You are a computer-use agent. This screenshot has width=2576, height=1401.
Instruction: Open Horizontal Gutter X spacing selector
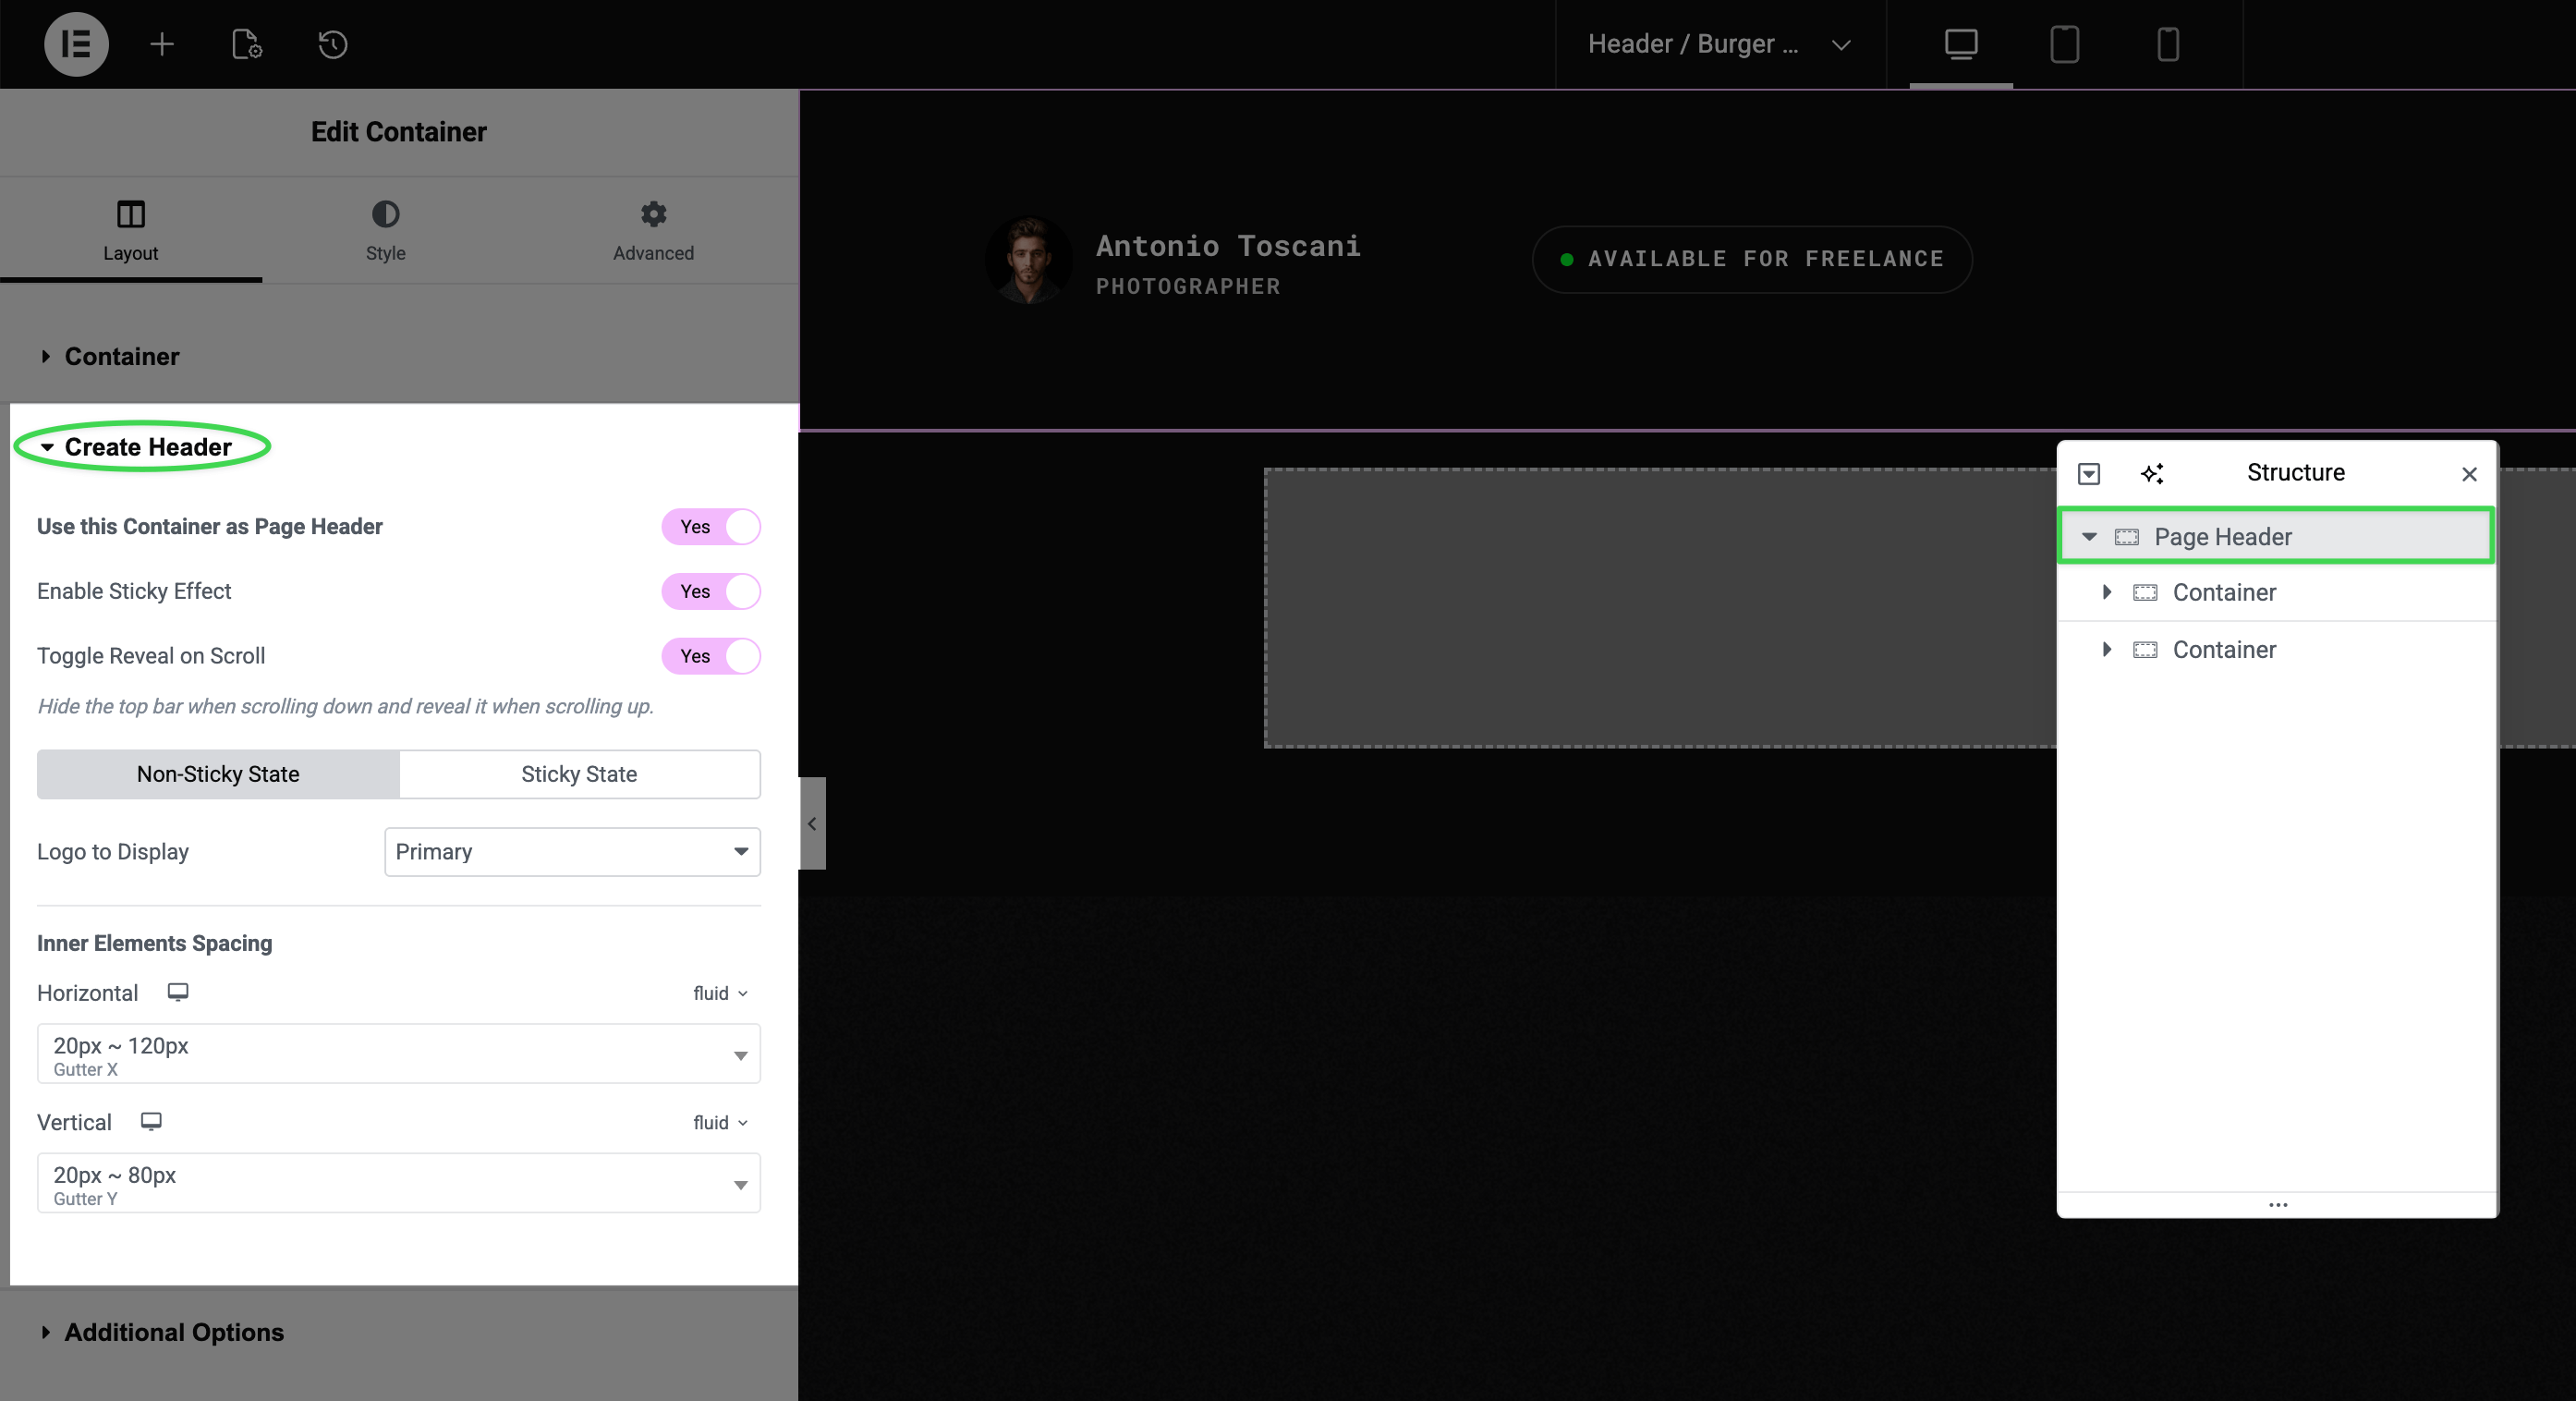(398, 1054)
